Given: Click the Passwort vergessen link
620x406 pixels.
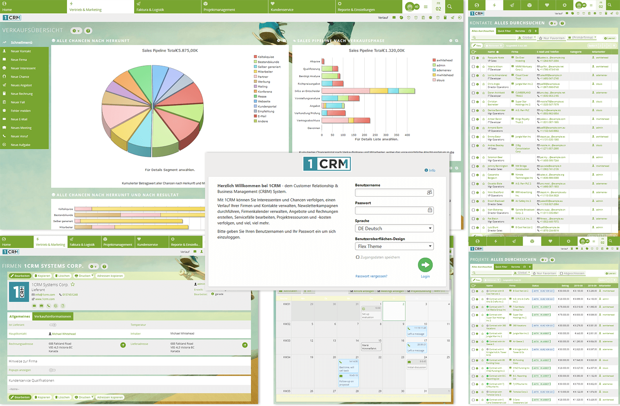Looking at the screenshot, I should point(371,276).
